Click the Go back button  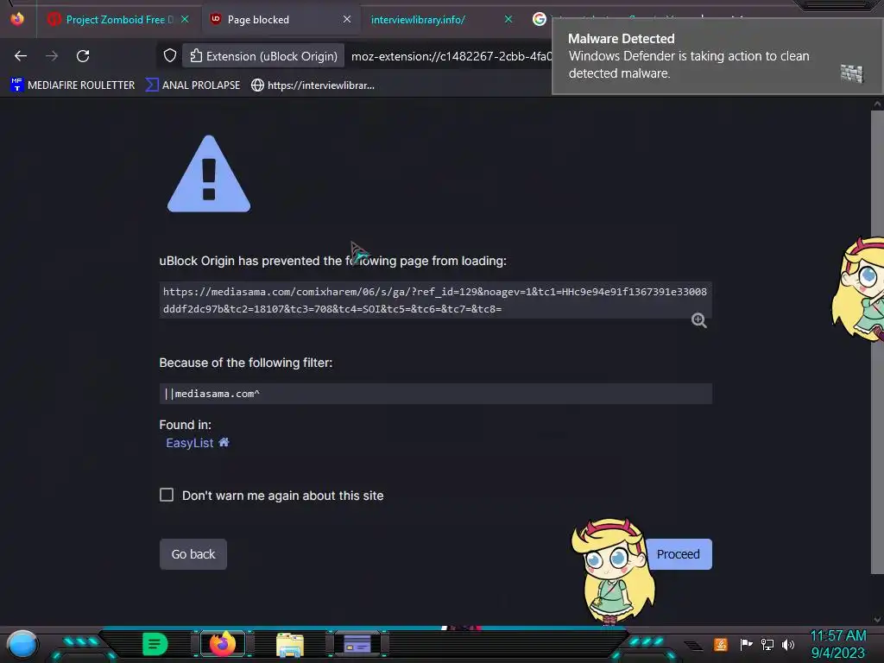193,554
